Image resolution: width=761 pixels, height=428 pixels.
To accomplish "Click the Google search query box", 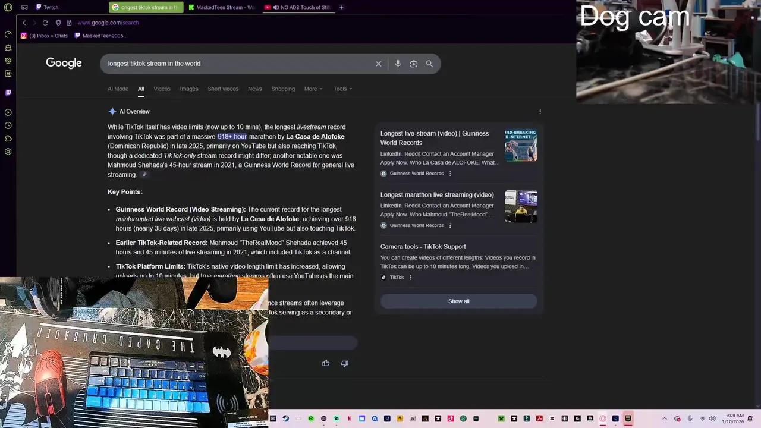I will point(238,64).
